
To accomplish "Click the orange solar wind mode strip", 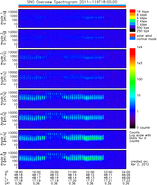I will pyautogui.click(x=72, y=7).
